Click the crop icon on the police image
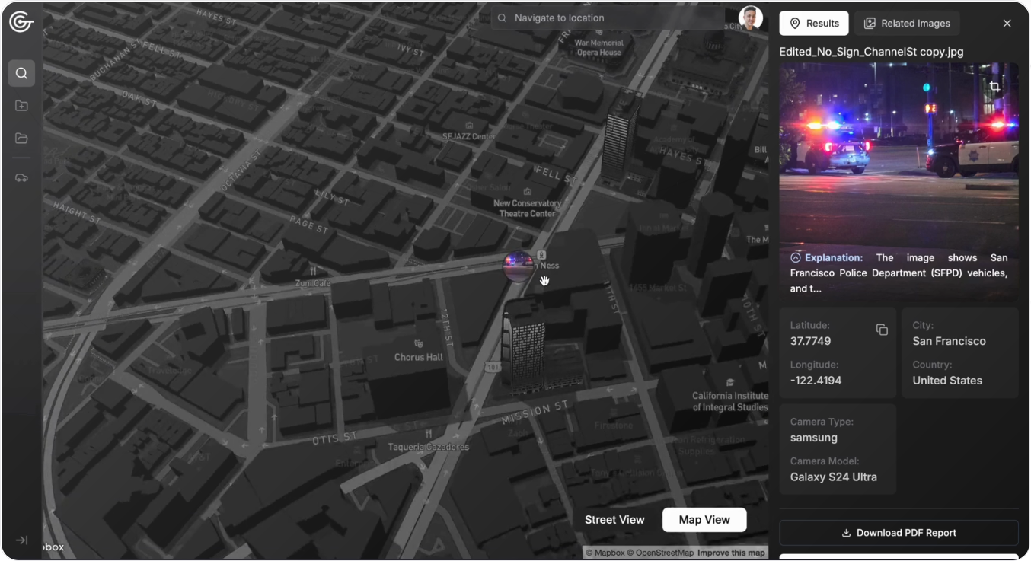This screenshot has width=1031, height=561. click(x=994, y=87)
